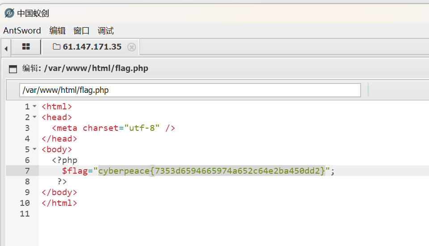Click the $flag variable on line 7

75,171
